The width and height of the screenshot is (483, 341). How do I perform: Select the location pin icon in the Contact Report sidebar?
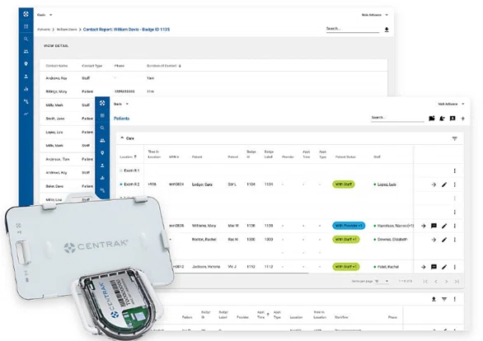click(26, 63)
